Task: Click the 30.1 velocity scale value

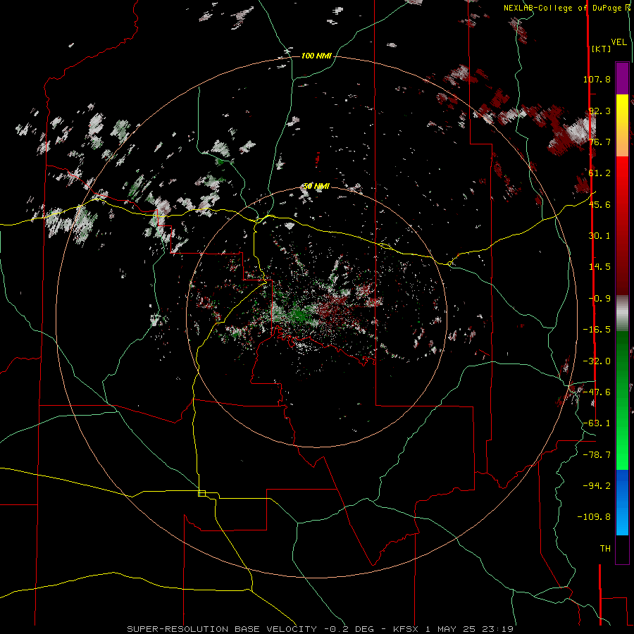Action: click(x=599, y=236)
